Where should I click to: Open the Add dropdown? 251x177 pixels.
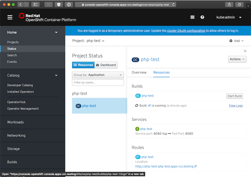point(237,41)
